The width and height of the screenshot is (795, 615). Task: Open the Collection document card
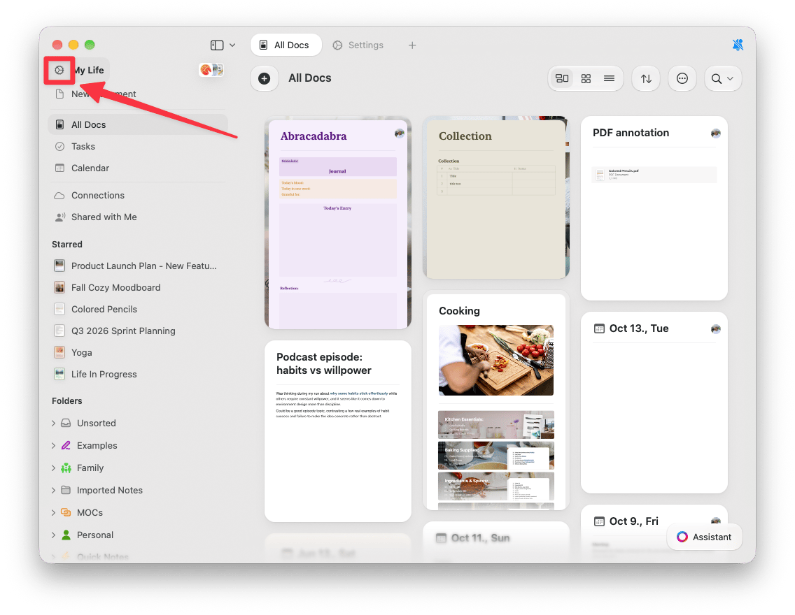click(496, 197)
